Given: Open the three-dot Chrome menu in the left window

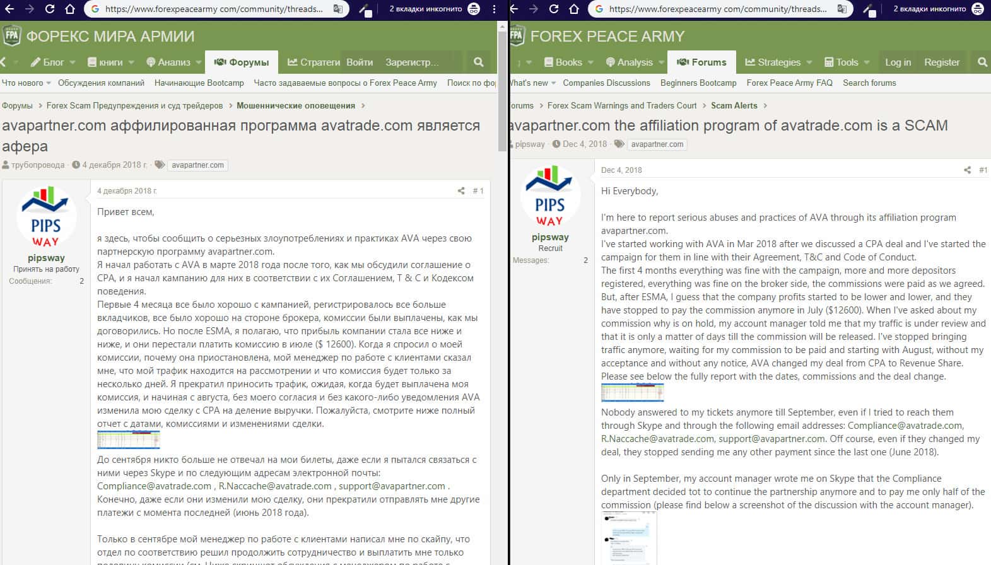Looking at the screenshot, I should 495,9.
